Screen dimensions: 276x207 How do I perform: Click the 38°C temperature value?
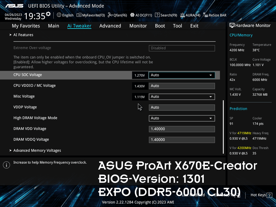click(256, 50)
